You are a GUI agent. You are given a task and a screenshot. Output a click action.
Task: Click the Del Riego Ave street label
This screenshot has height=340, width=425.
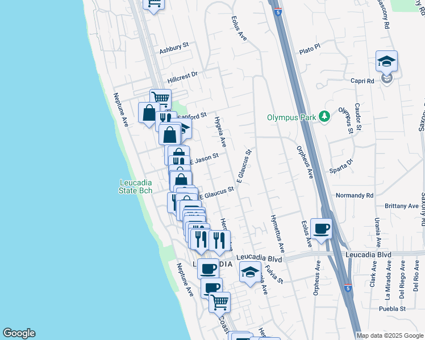pos(402,279)
